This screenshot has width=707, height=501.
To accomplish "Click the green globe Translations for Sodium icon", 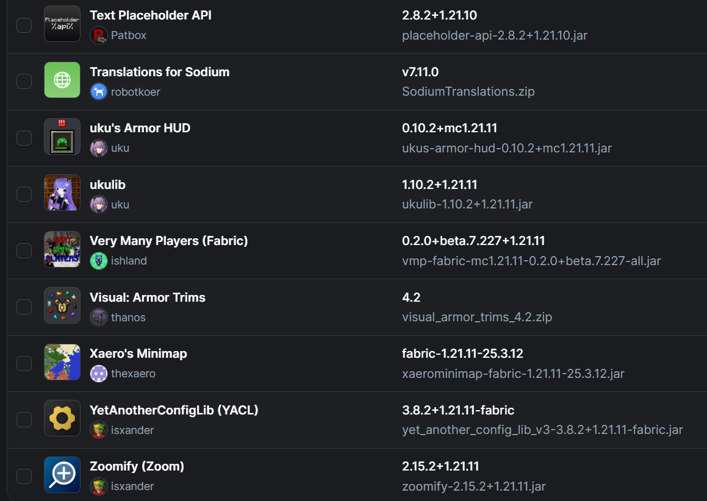I will tap(62, 80).
